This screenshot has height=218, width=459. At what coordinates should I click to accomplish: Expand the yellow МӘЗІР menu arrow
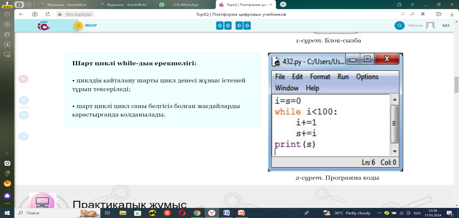pos(78,26)
